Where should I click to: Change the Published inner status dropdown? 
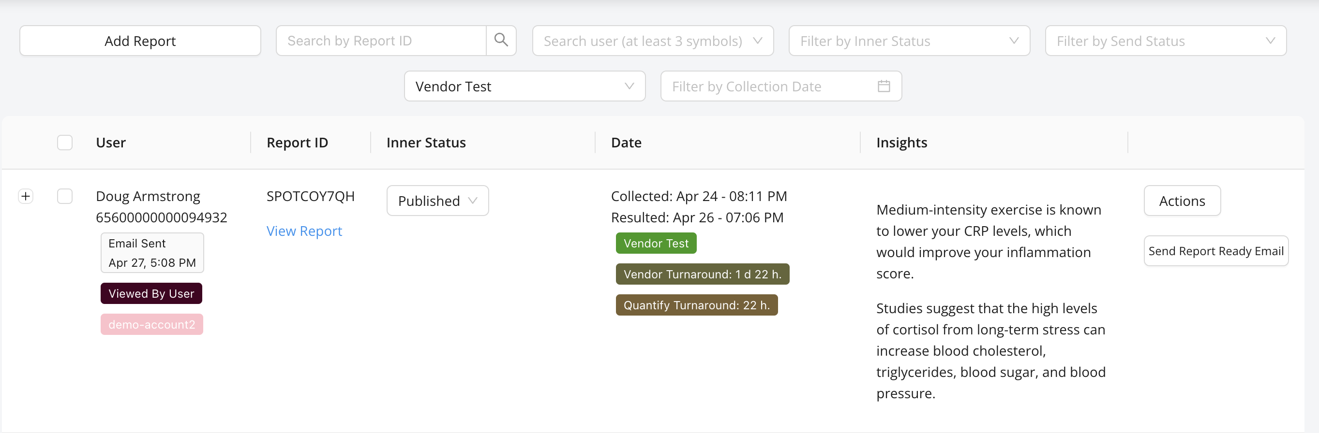click(437, 201)
